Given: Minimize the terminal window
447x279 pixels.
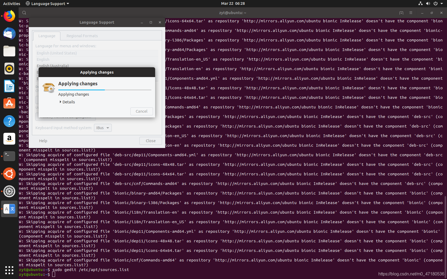Looking at the screenshot, I should point(422,13).
